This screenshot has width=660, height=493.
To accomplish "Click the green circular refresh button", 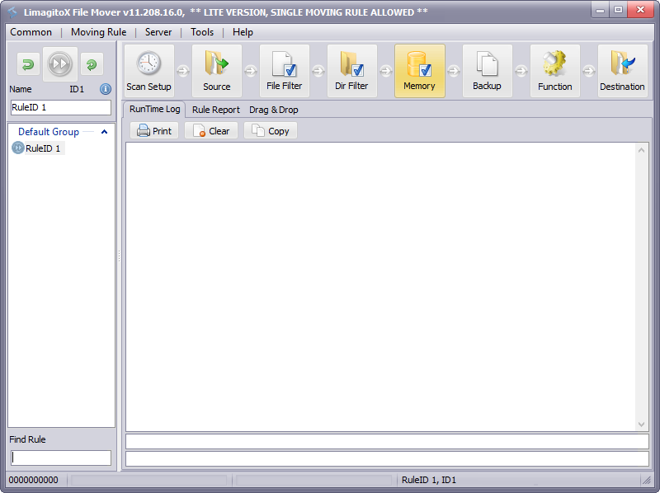I will click(92, 64).
